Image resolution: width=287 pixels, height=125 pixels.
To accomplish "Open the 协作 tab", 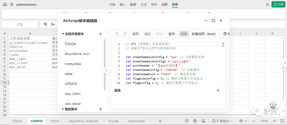I will point(154,5).
